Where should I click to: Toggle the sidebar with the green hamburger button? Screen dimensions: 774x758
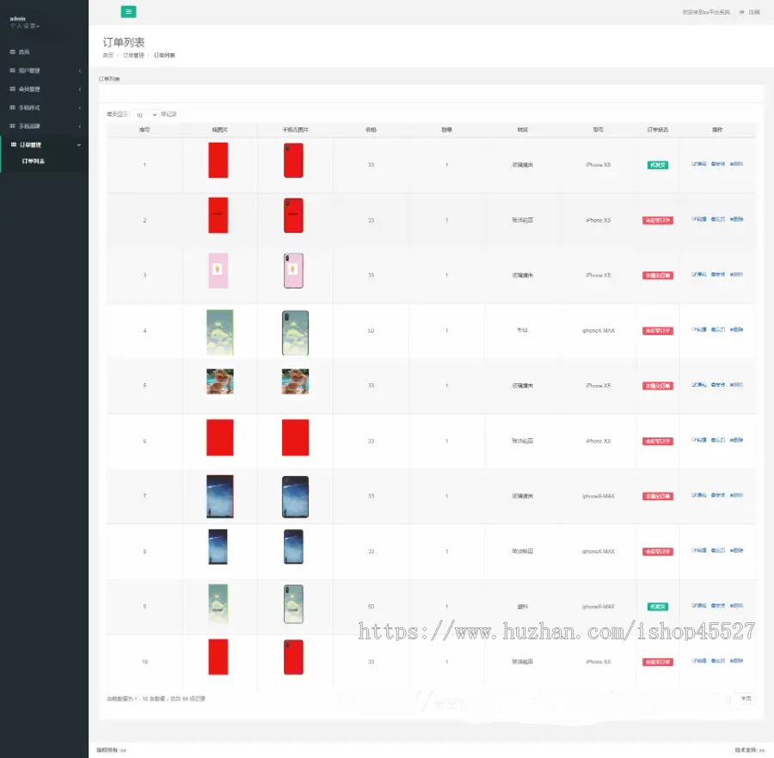pyautogui.click(x=128, y=12)
